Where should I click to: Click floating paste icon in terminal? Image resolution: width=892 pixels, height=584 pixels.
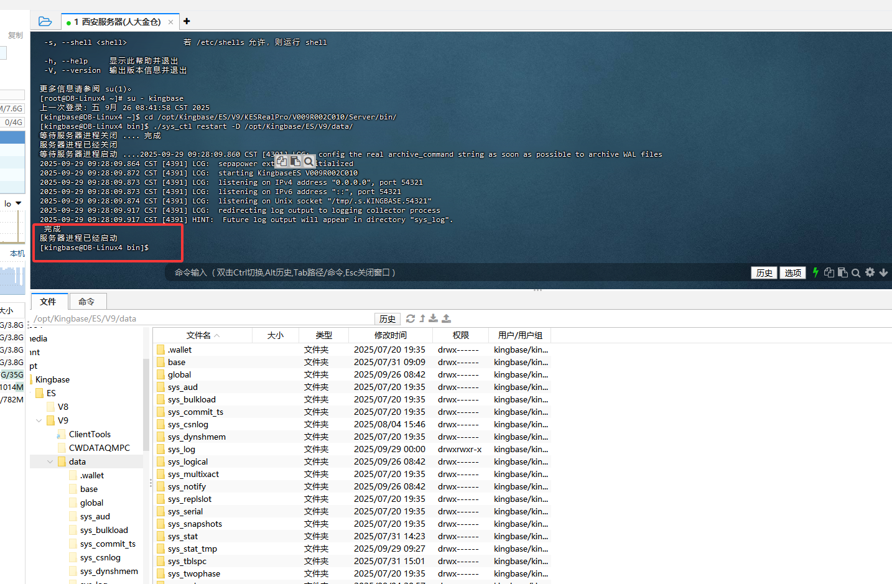pyautogui.click(x=295, y=161)
